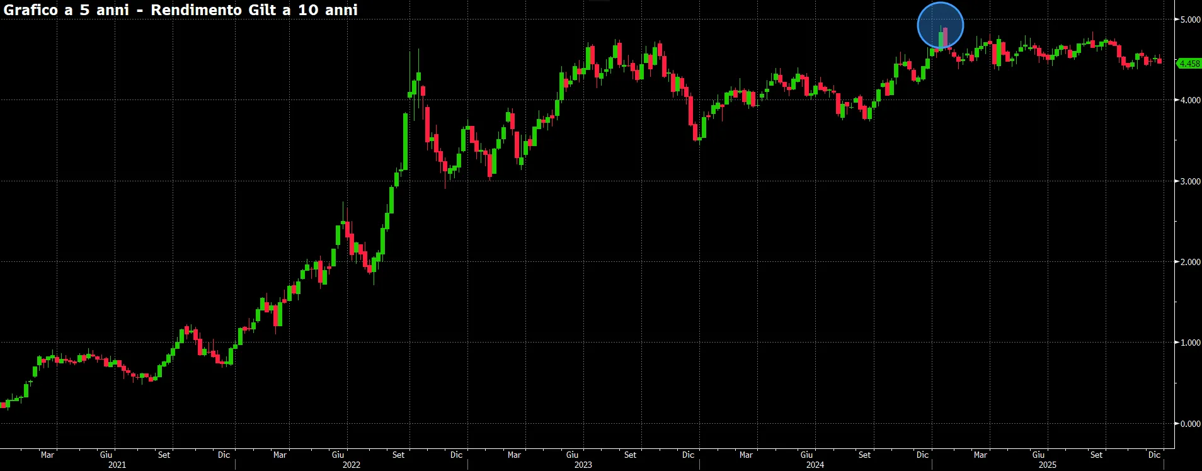The image size is (1202, 471).
Task: Click the green 4.458 current yield tag
Action: (x=1189, y=64)
